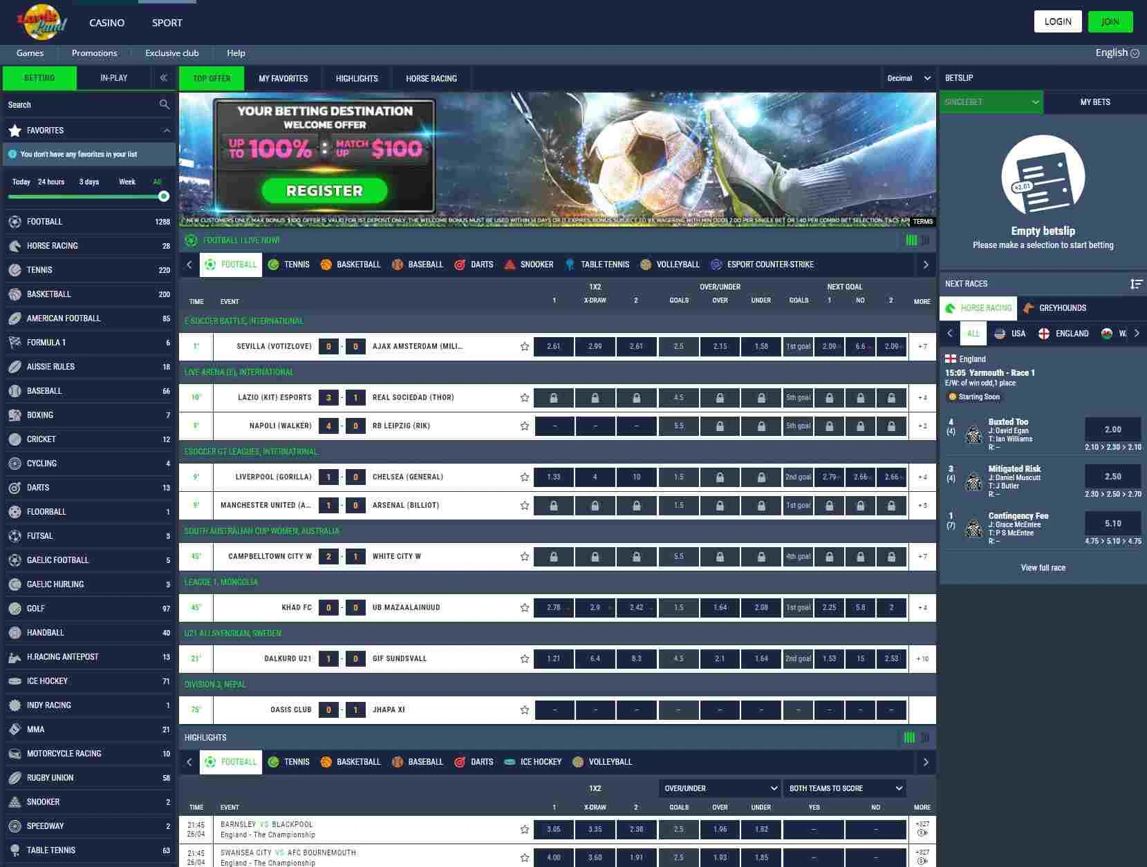The width and height of the screenshot is (1147, 867).
Task: Adjust time filter slider handle
Action: [164, 196]
